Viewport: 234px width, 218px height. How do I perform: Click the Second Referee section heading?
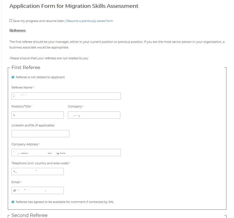tap(29, 215)
